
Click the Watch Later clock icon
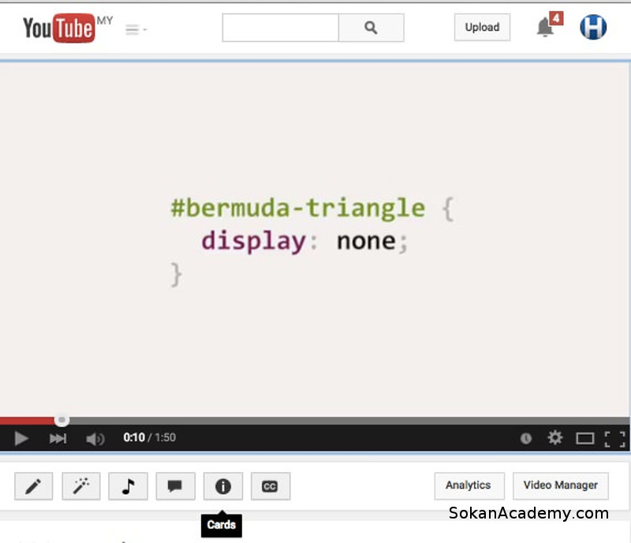pyautogui.click(x=526, y=438)
